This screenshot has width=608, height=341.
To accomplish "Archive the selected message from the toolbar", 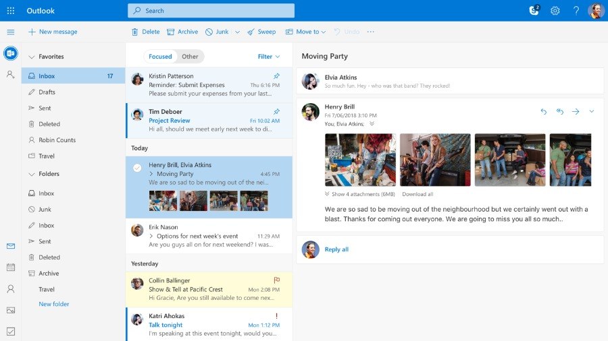I will click(x=182, y=32).
